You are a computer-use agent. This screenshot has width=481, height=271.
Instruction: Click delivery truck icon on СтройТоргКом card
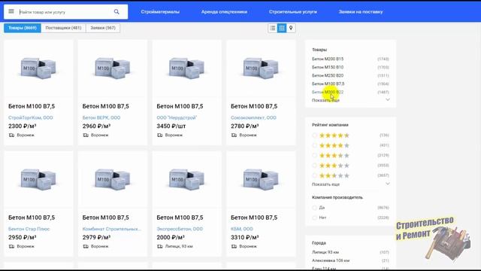12,135
